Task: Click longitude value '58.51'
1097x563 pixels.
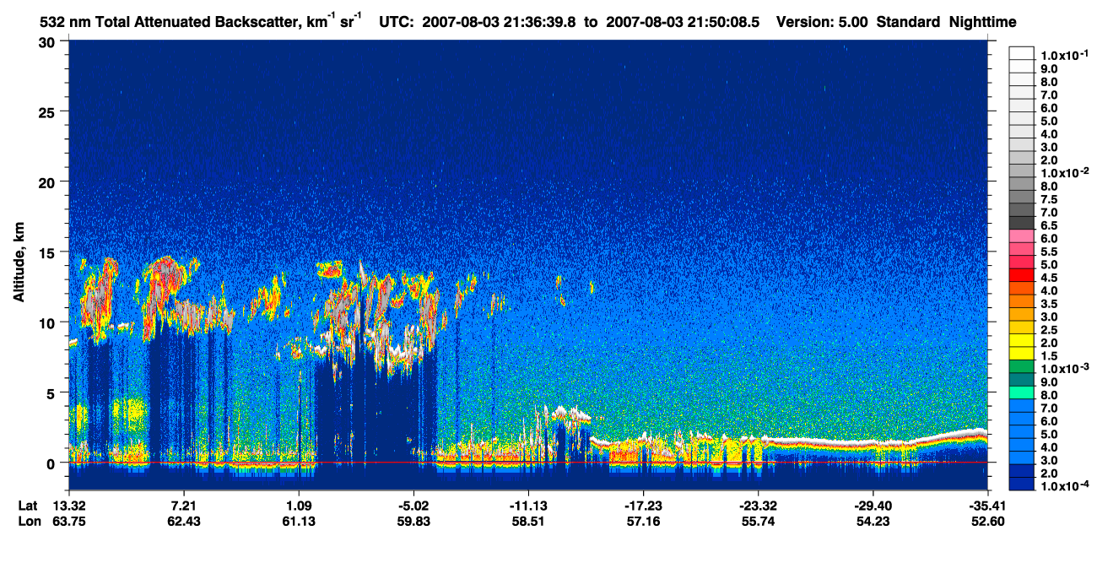Action: point(528,522)
